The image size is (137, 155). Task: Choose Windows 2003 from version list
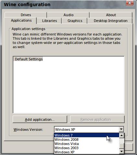click(x=87, y=148)
